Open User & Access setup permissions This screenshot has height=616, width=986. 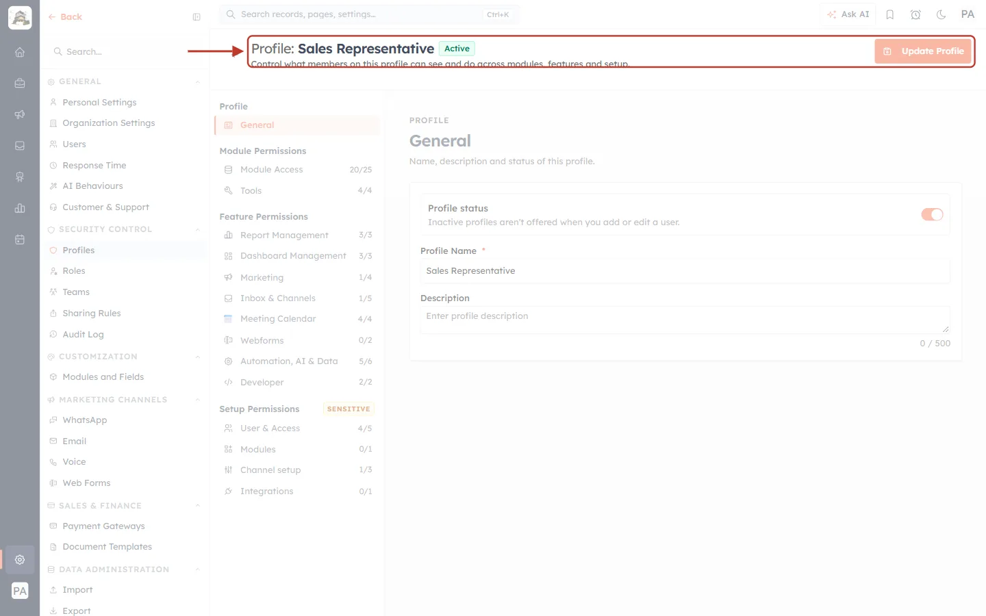[297, 428]
